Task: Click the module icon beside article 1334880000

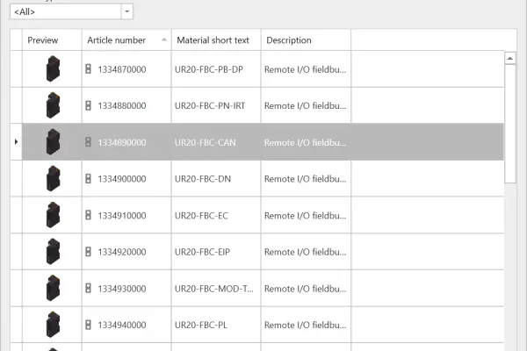Action: tap(88, 106)
